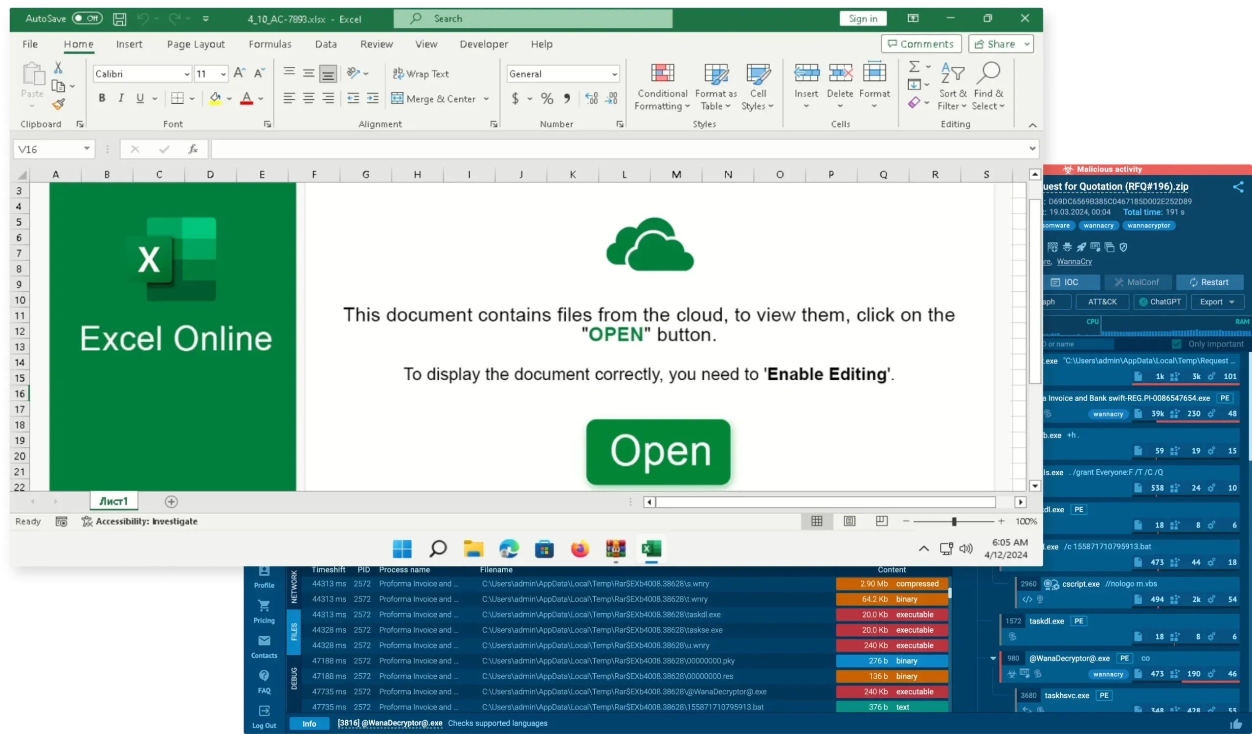Click the share icon next to RFQ#196.zip
The height and width of the screenshot is (734, 1252).
coord(1238,187)
